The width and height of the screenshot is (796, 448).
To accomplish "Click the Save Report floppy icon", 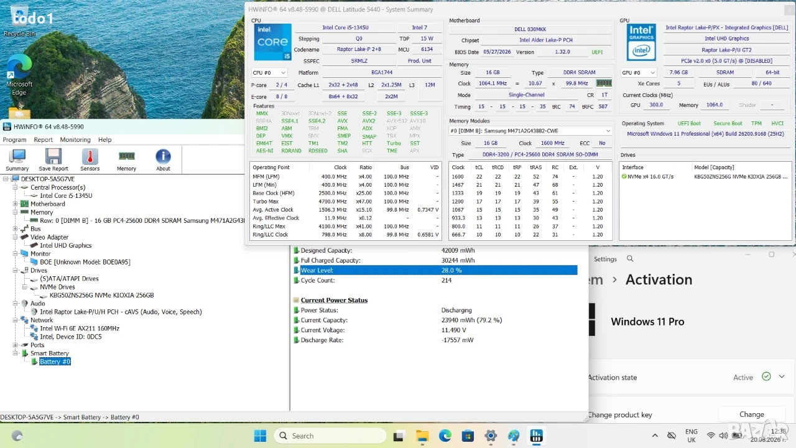I will pyautogui.click(x=53, y=159).
